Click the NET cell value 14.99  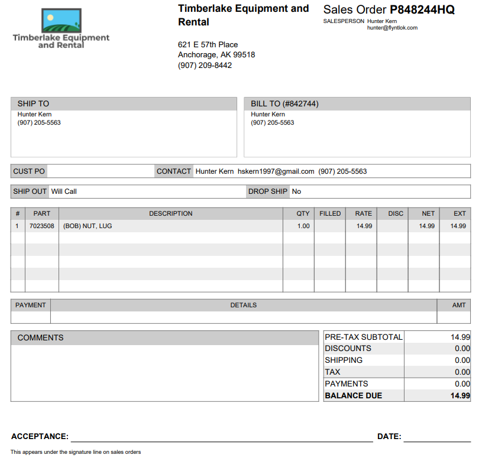coord(426,226)
